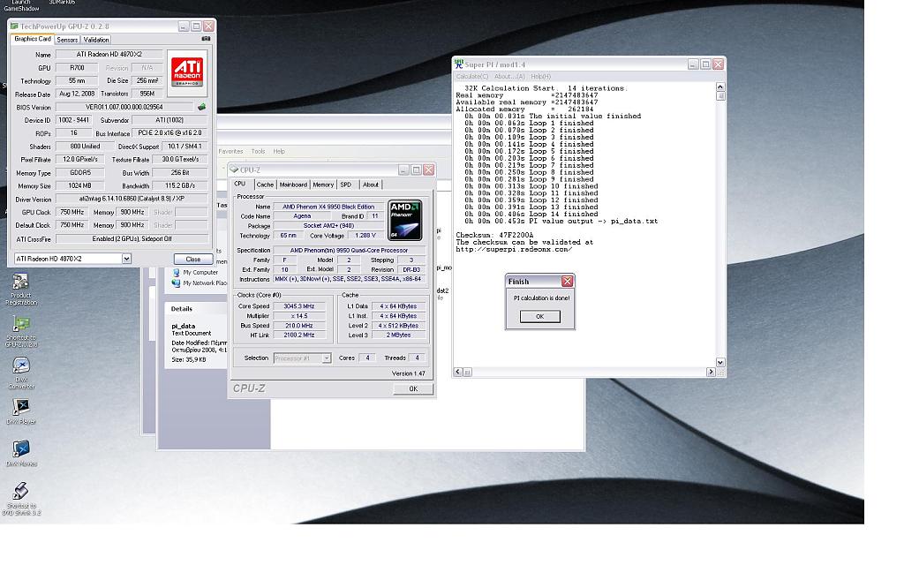This screenshot has height=565, width=904.
Task: Click the CPU-Z Name field 'AMD Phenom X4 9950'
Action: [328, 207]
